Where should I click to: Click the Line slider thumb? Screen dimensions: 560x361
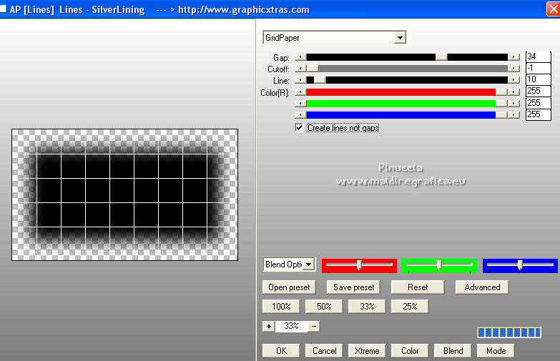(x=320, y=80)
